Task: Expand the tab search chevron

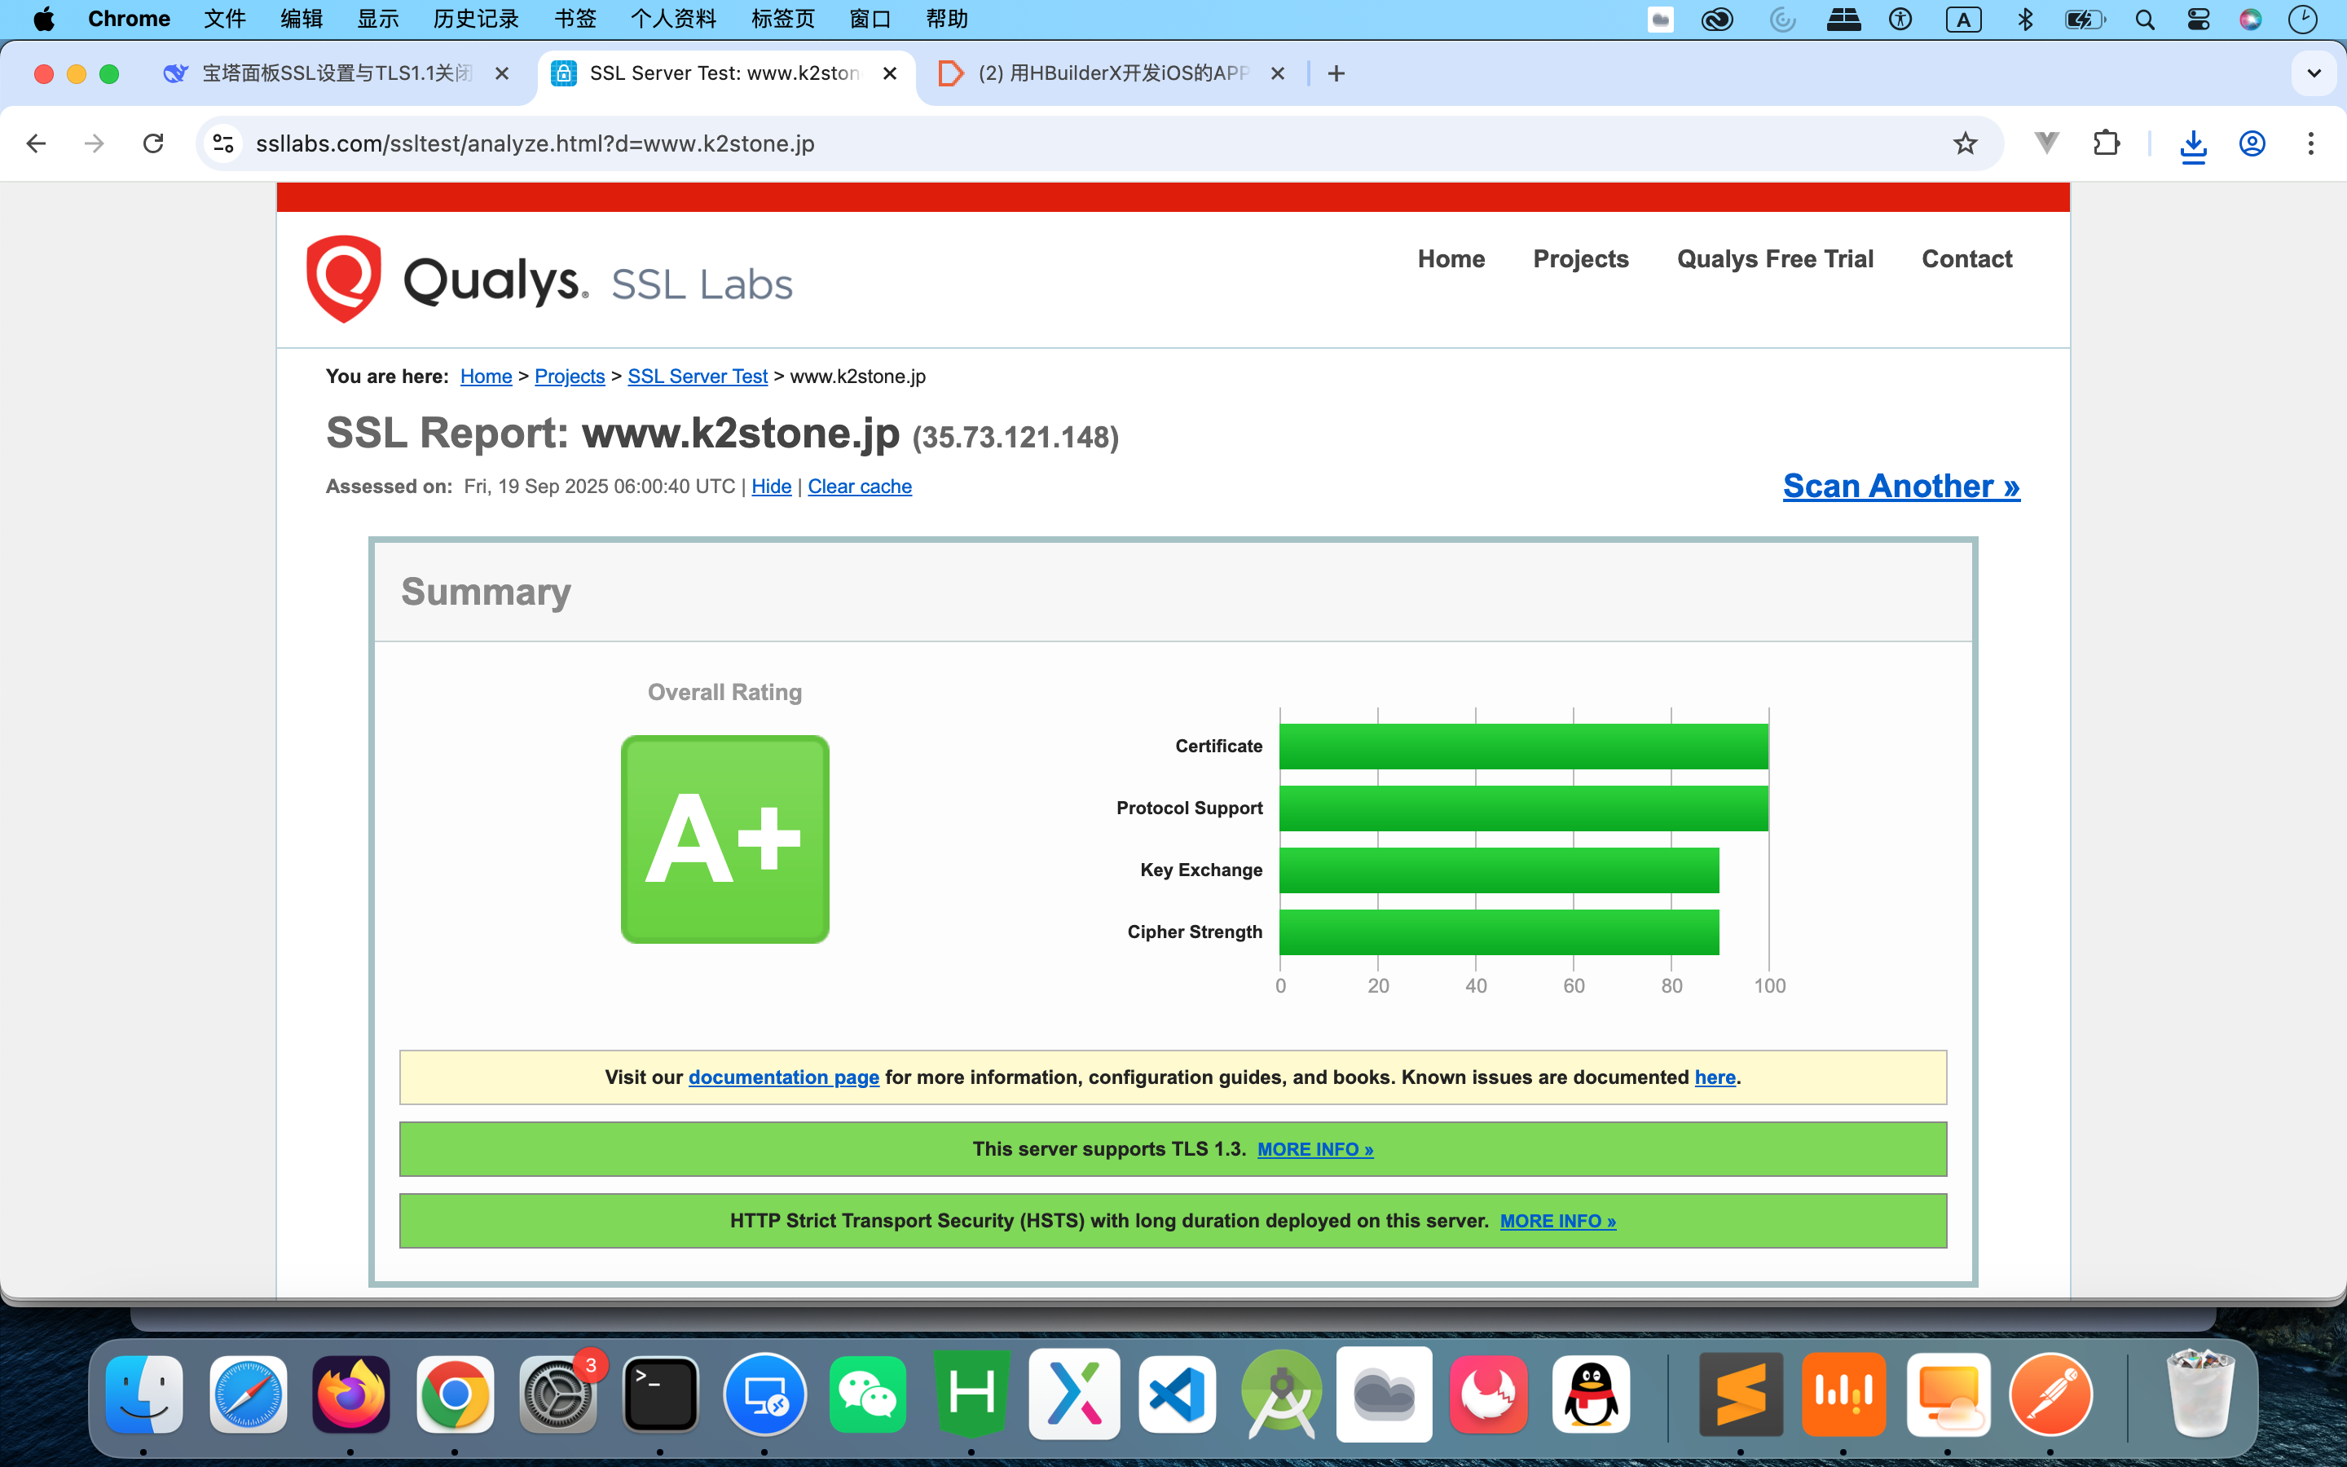Action: [2314, 73]
